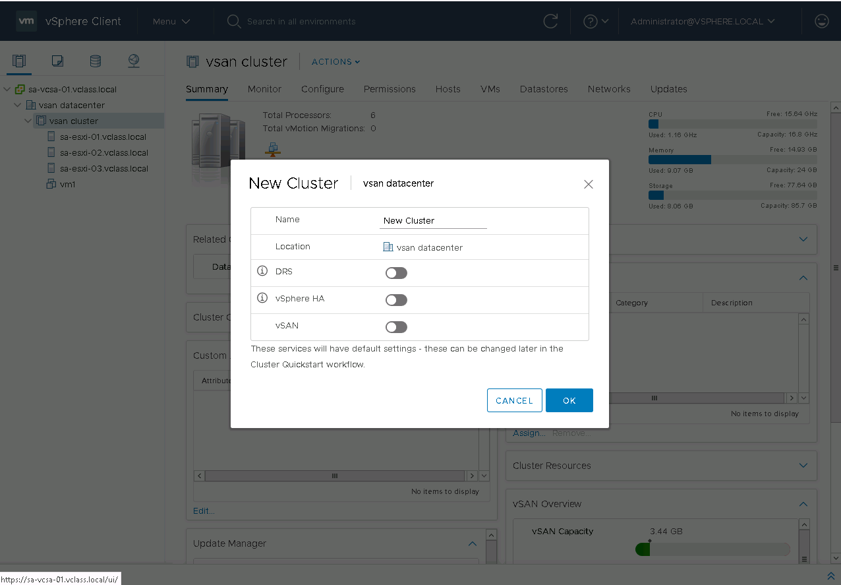Open the Networks tab

coord(609,89)
